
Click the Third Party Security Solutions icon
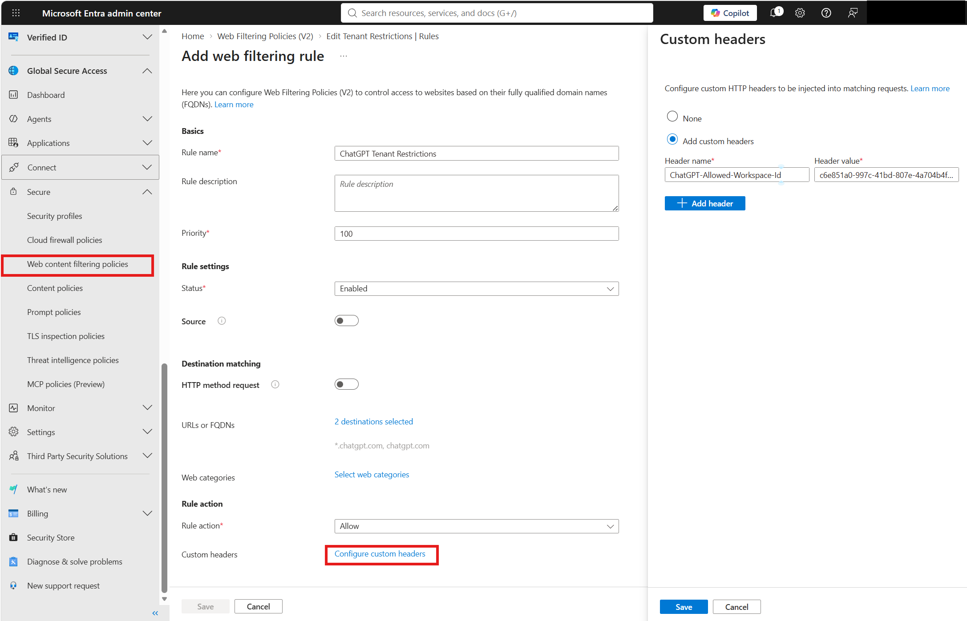pos(13,456)
